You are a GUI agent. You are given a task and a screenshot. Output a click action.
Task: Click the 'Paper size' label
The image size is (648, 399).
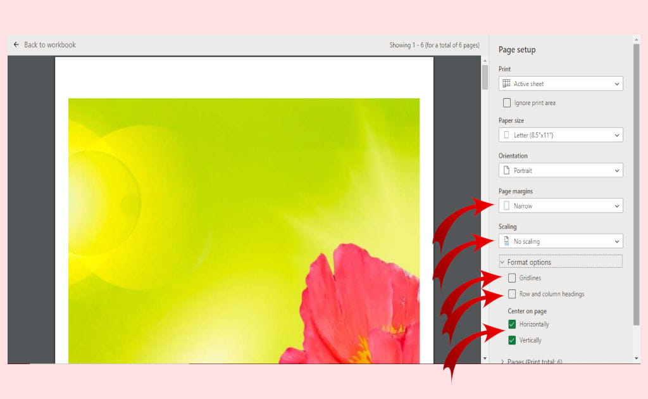(x=511, y=120)
